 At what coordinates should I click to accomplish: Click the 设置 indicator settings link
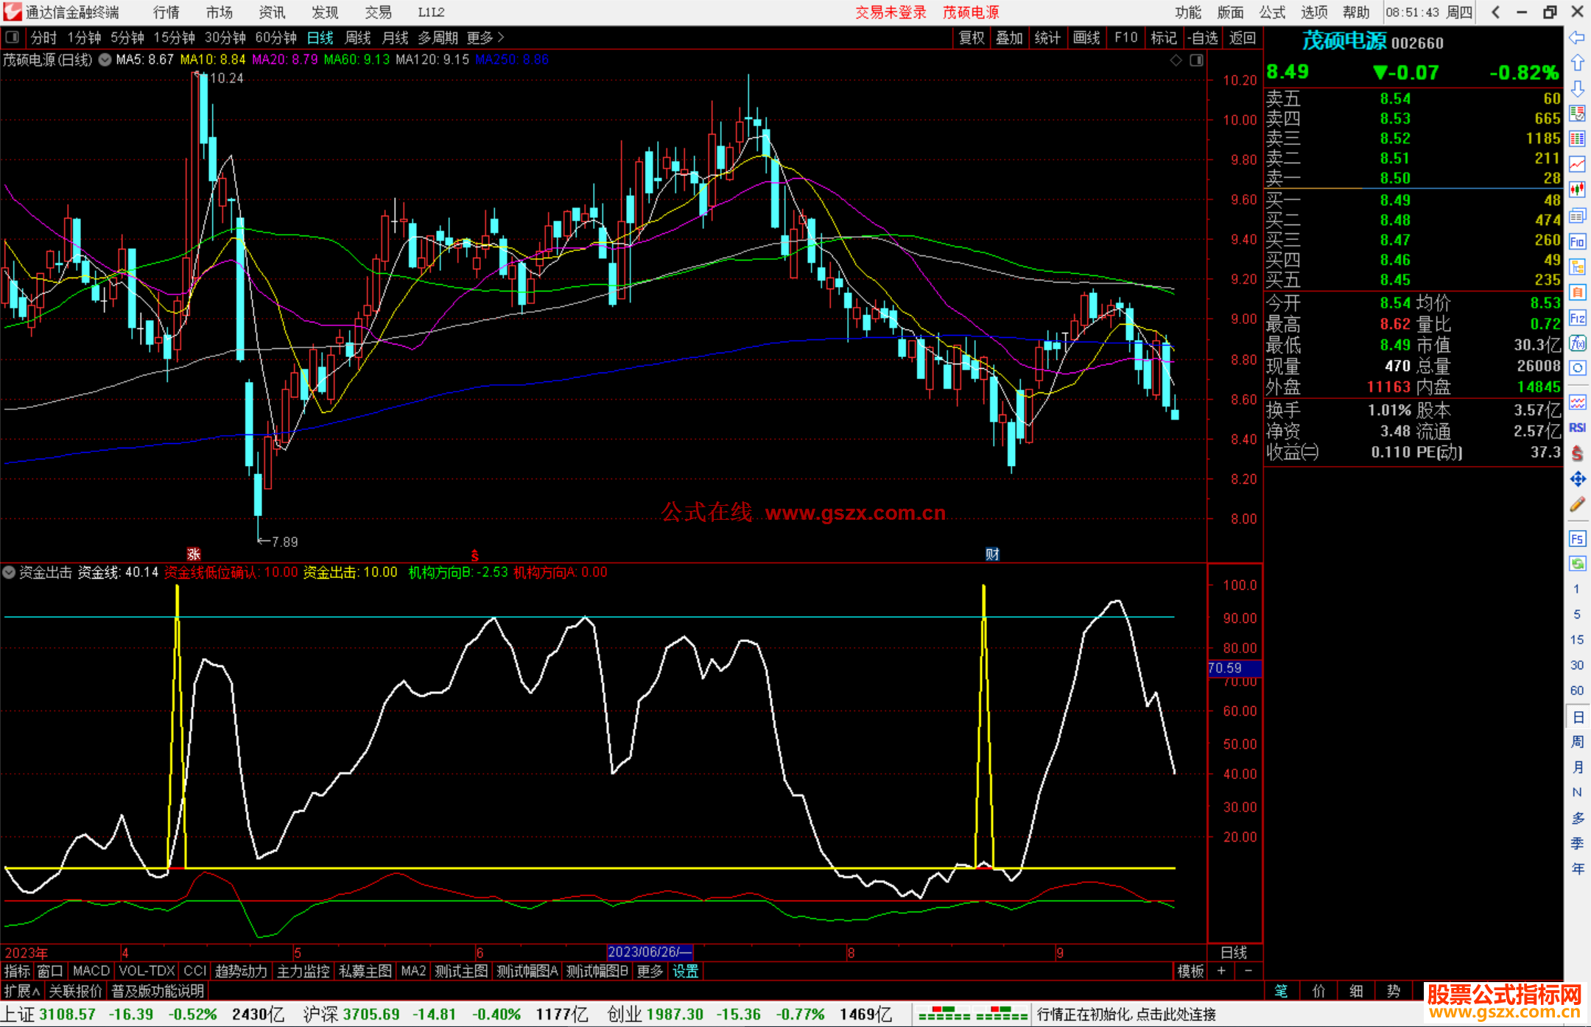685,971
